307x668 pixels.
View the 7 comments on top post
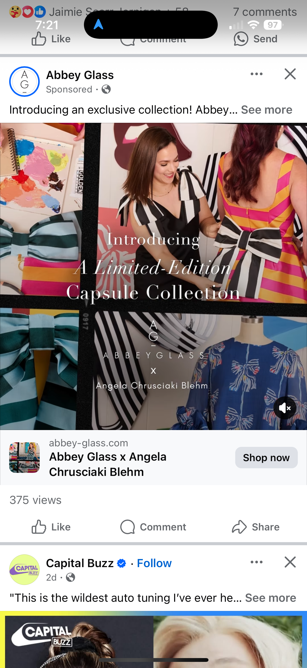264,12
